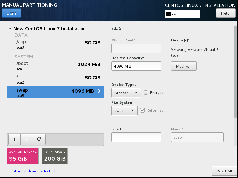Click the arrow chevron on the swap row
238x178 pixels.
click(x=99, y=91)
